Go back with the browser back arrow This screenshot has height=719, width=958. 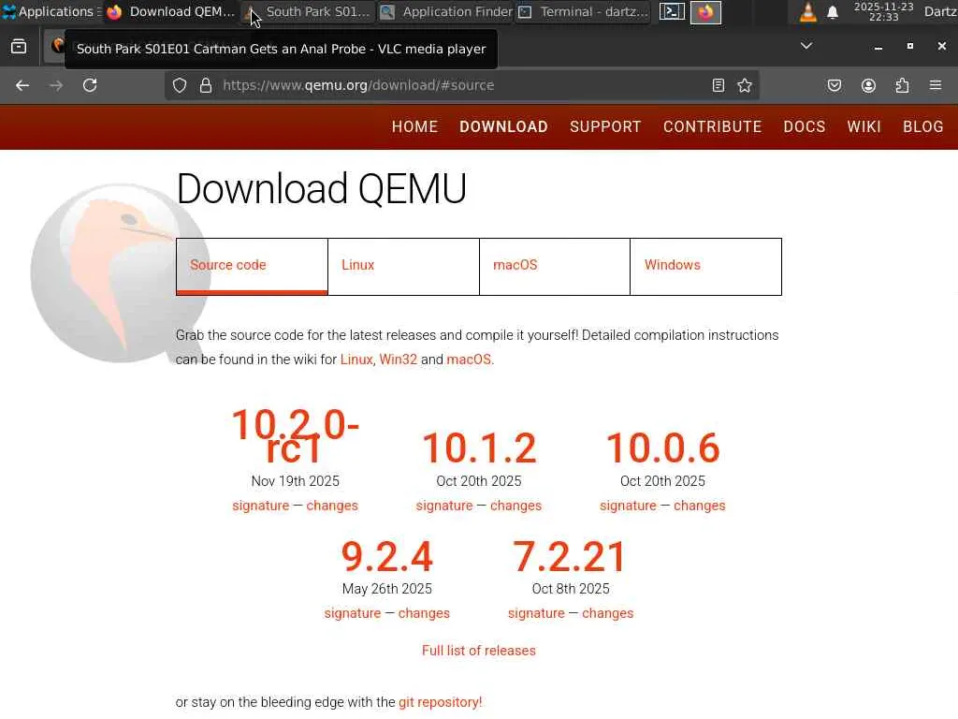click(22, 85)
